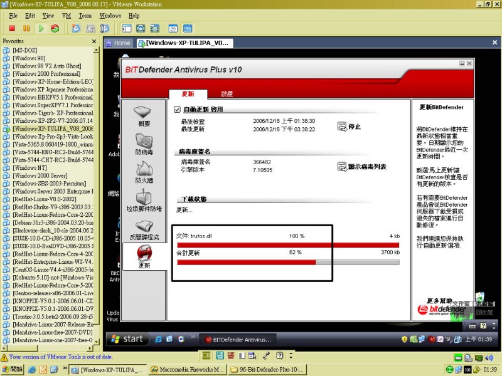The height and width of the screenshot is (376, 502).
Task: Open the 防病毒 antivirus section
Action: 144,144
